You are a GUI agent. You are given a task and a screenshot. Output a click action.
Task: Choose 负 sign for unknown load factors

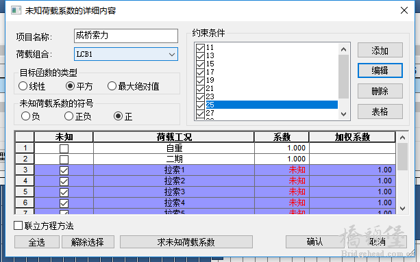click(x=26, y=116)
